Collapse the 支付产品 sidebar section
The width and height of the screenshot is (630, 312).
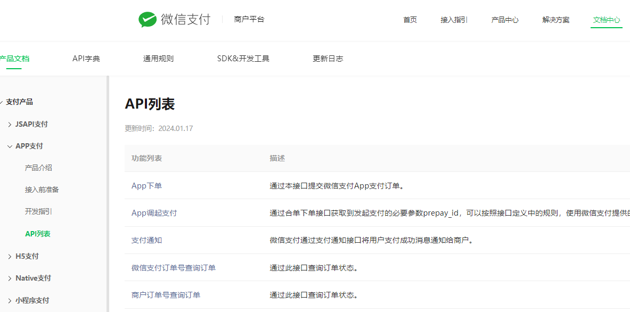click(x=19, y=102)
